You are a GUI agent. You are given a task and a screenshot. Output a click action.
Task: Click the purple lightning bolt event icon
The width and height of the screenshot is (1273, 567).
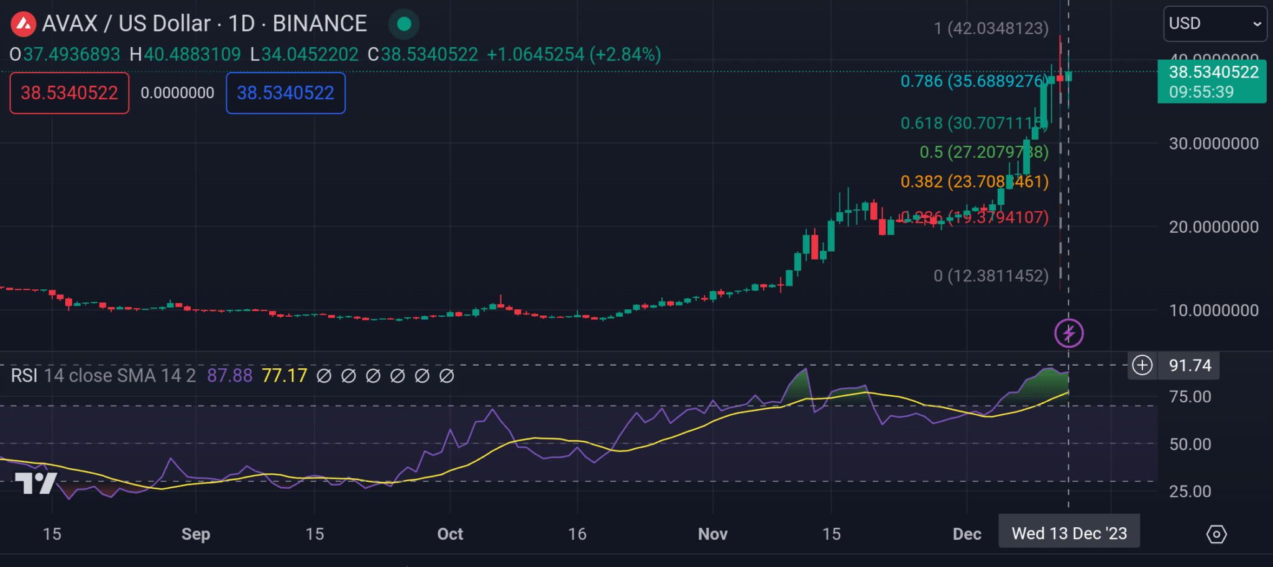coord(1068,333)
